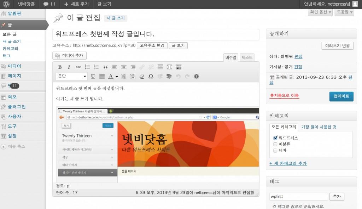This screenshot has height=209, width=362.
Task: Open the editor help icon
Action: (197, 76)
